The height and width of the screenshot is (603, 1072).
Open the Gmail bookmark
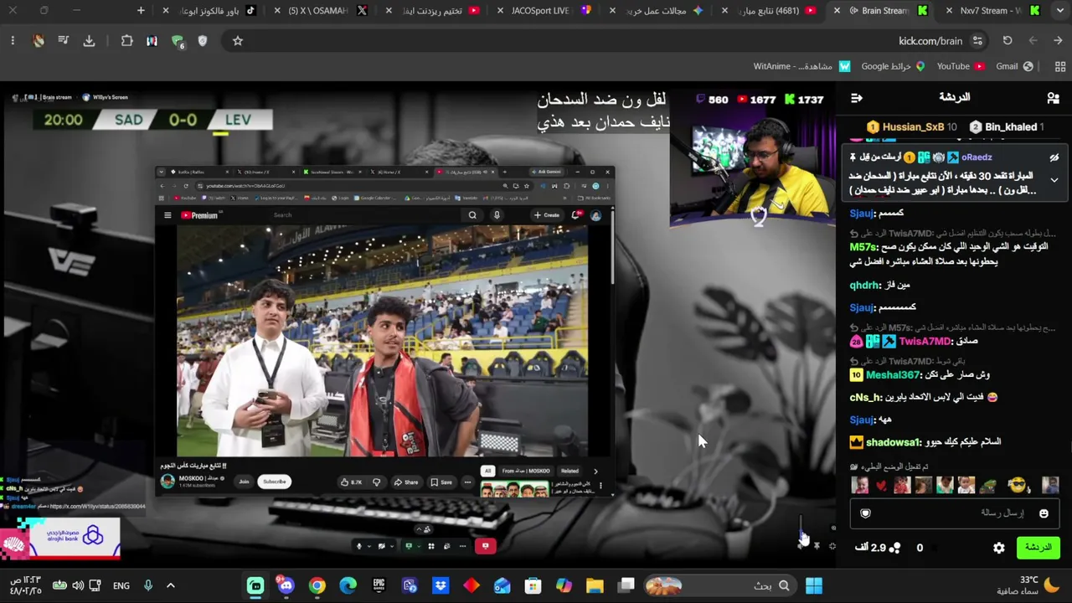pyautogui.click(x=1015, y=66)
